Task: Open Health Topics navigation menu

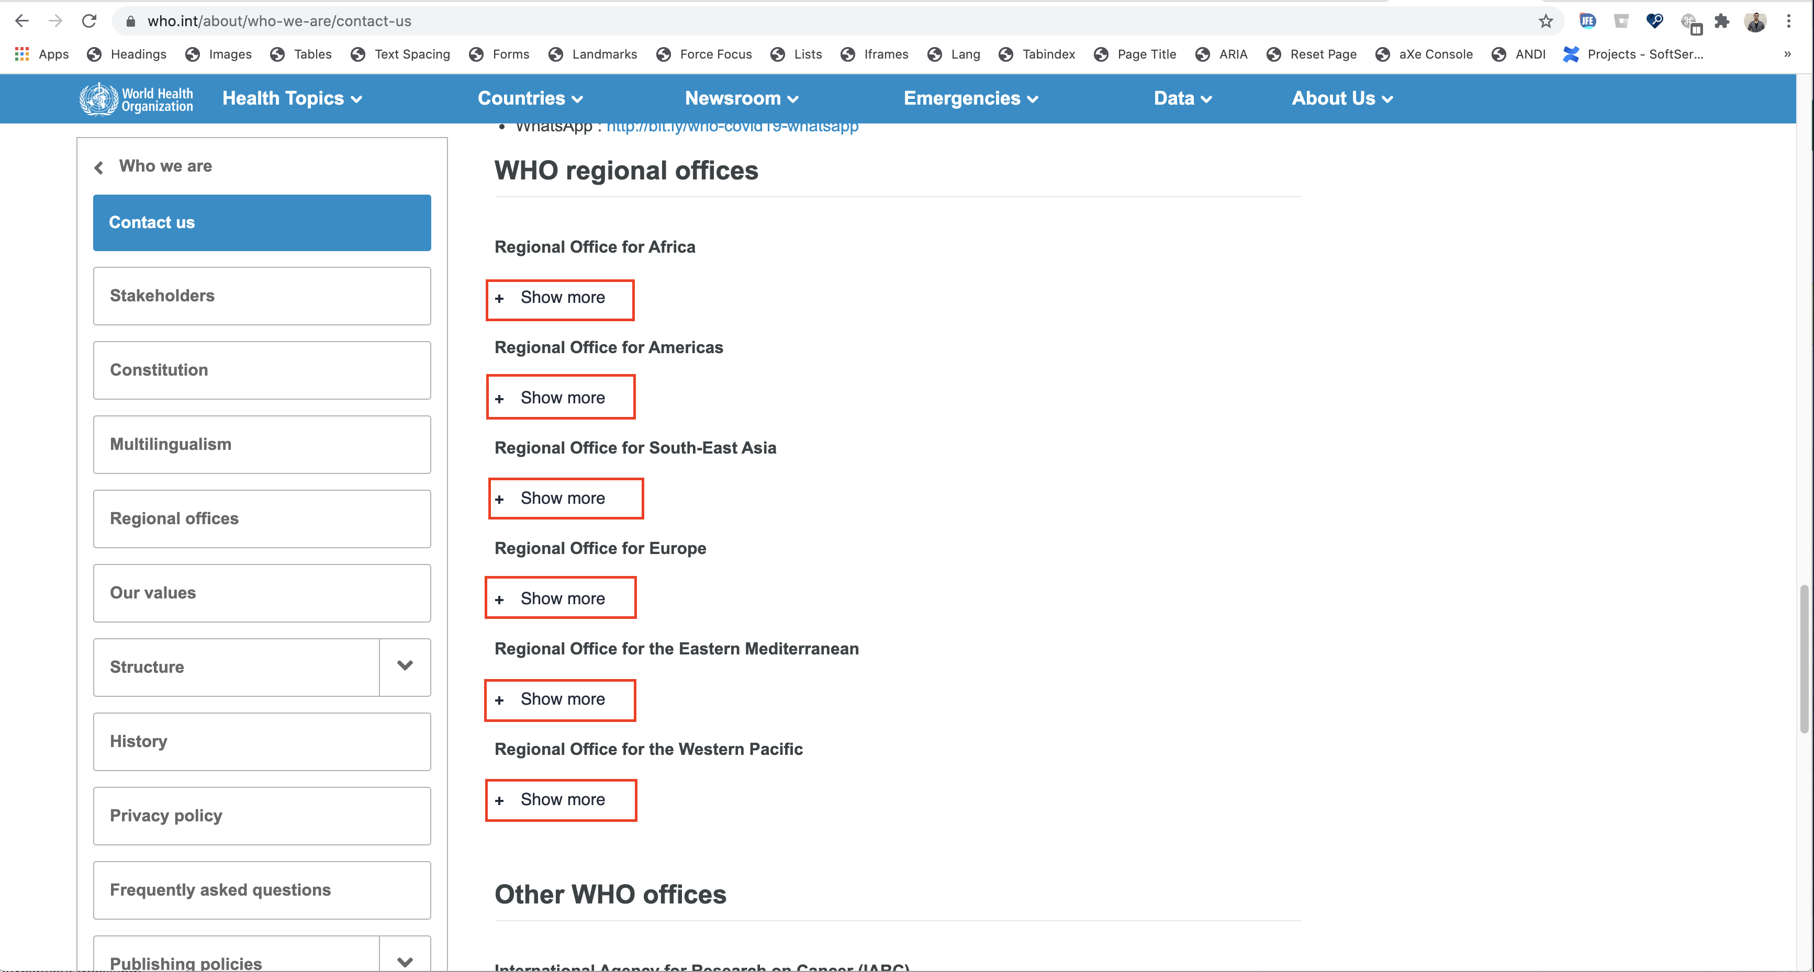Action: click(292, 98)
